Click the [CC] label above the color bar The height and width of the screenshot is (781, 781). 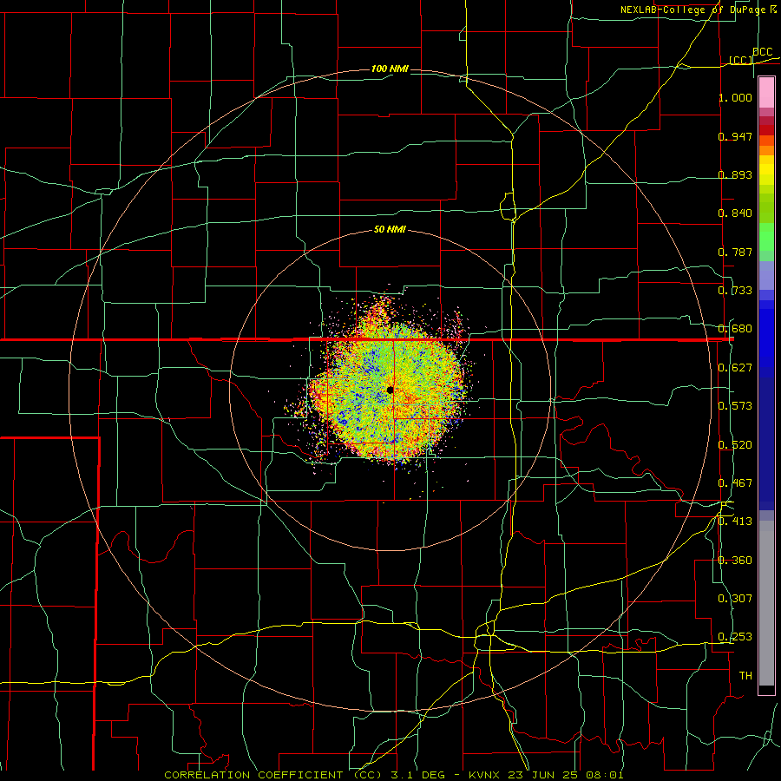(741, 60)
